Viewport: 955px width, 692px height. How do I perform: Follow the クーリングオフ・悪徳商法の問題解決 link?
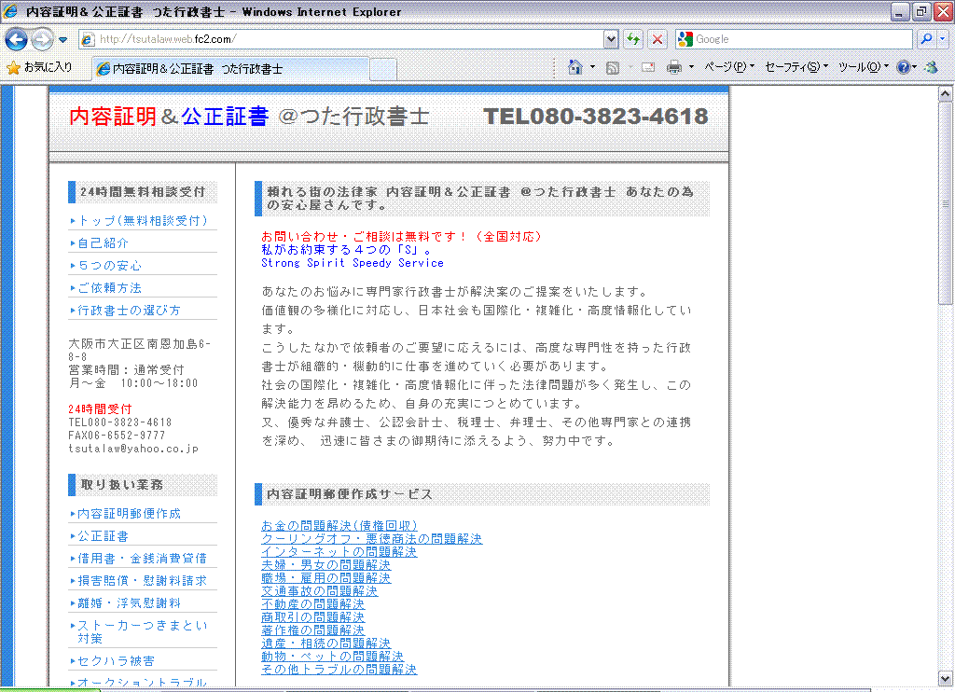tap(371, 539)
